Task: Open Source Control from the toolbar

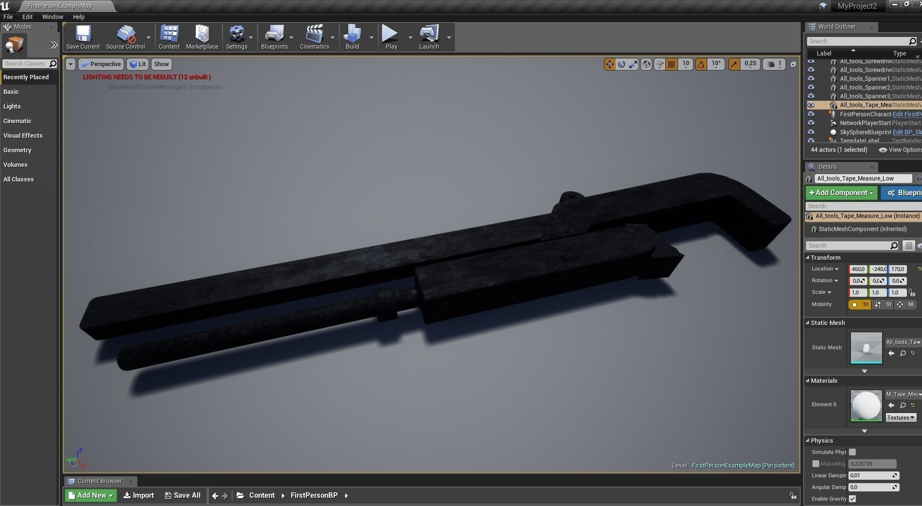Action: [126, 37]
